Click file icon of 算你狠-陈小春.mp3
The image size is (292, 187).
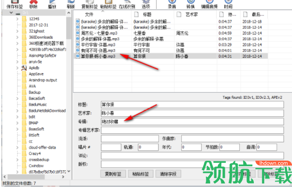(78, 56)
